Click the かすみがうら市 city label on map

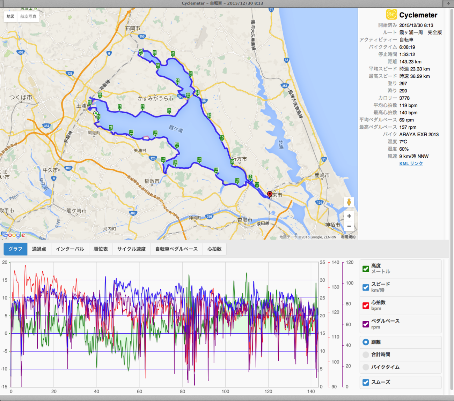(155, 99)
